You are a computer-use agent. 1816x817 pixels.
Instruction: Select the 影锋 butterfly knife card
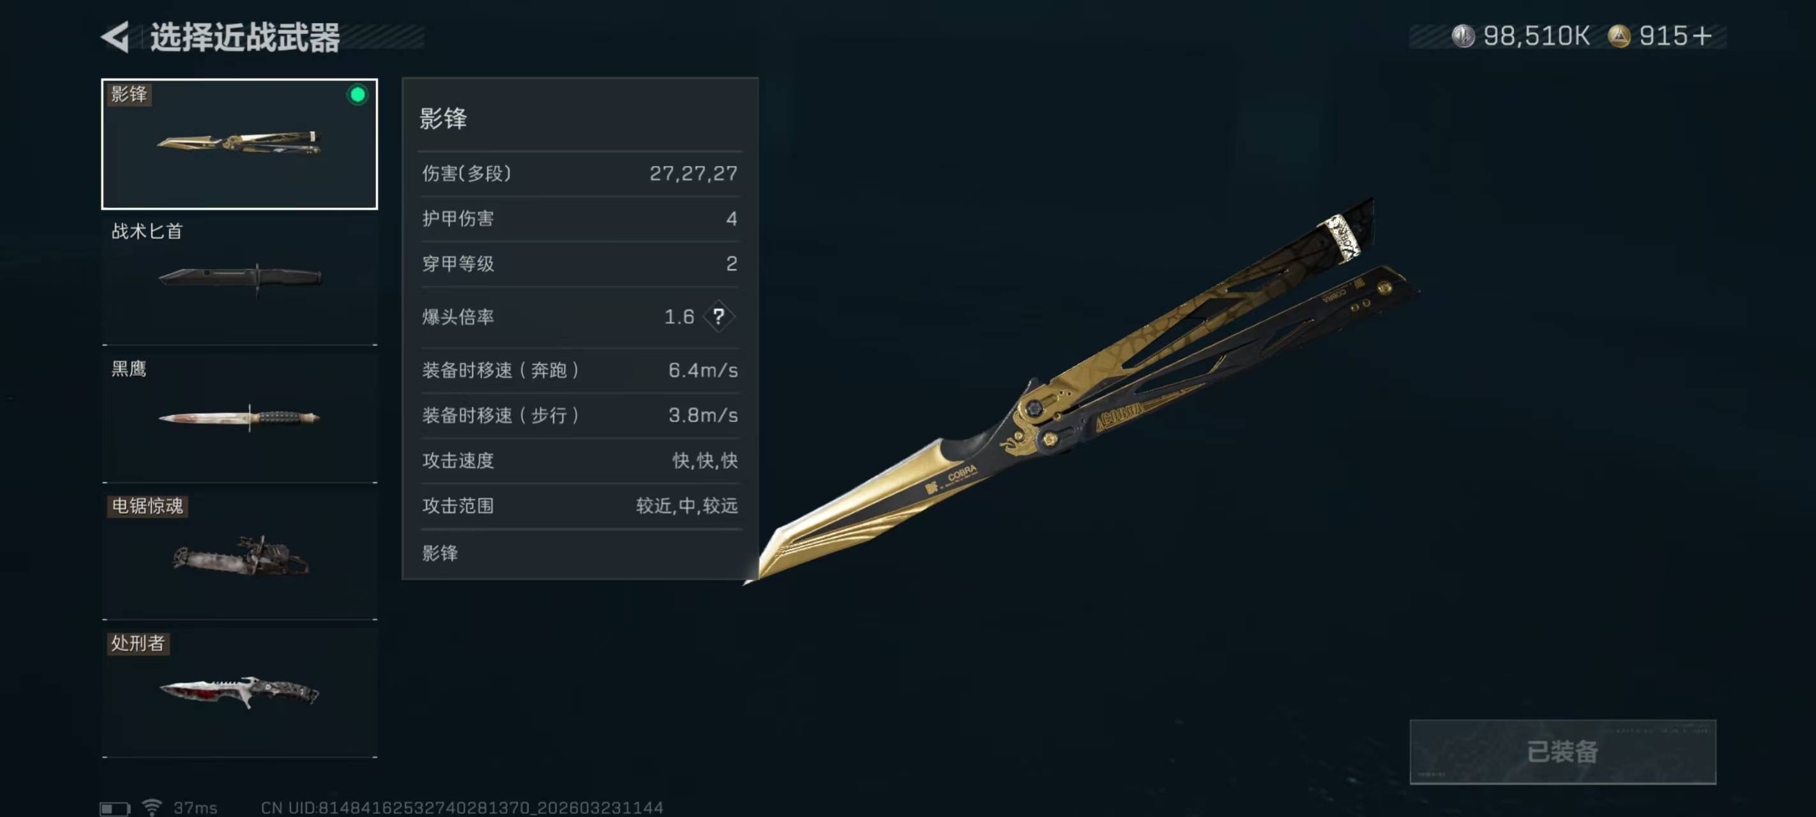pos(239,144)
